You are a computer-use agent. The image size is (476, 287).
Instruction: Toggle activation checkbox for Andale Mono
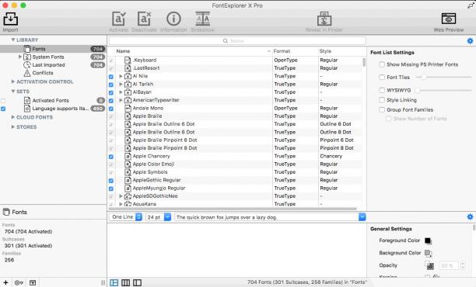click(111, 109)
